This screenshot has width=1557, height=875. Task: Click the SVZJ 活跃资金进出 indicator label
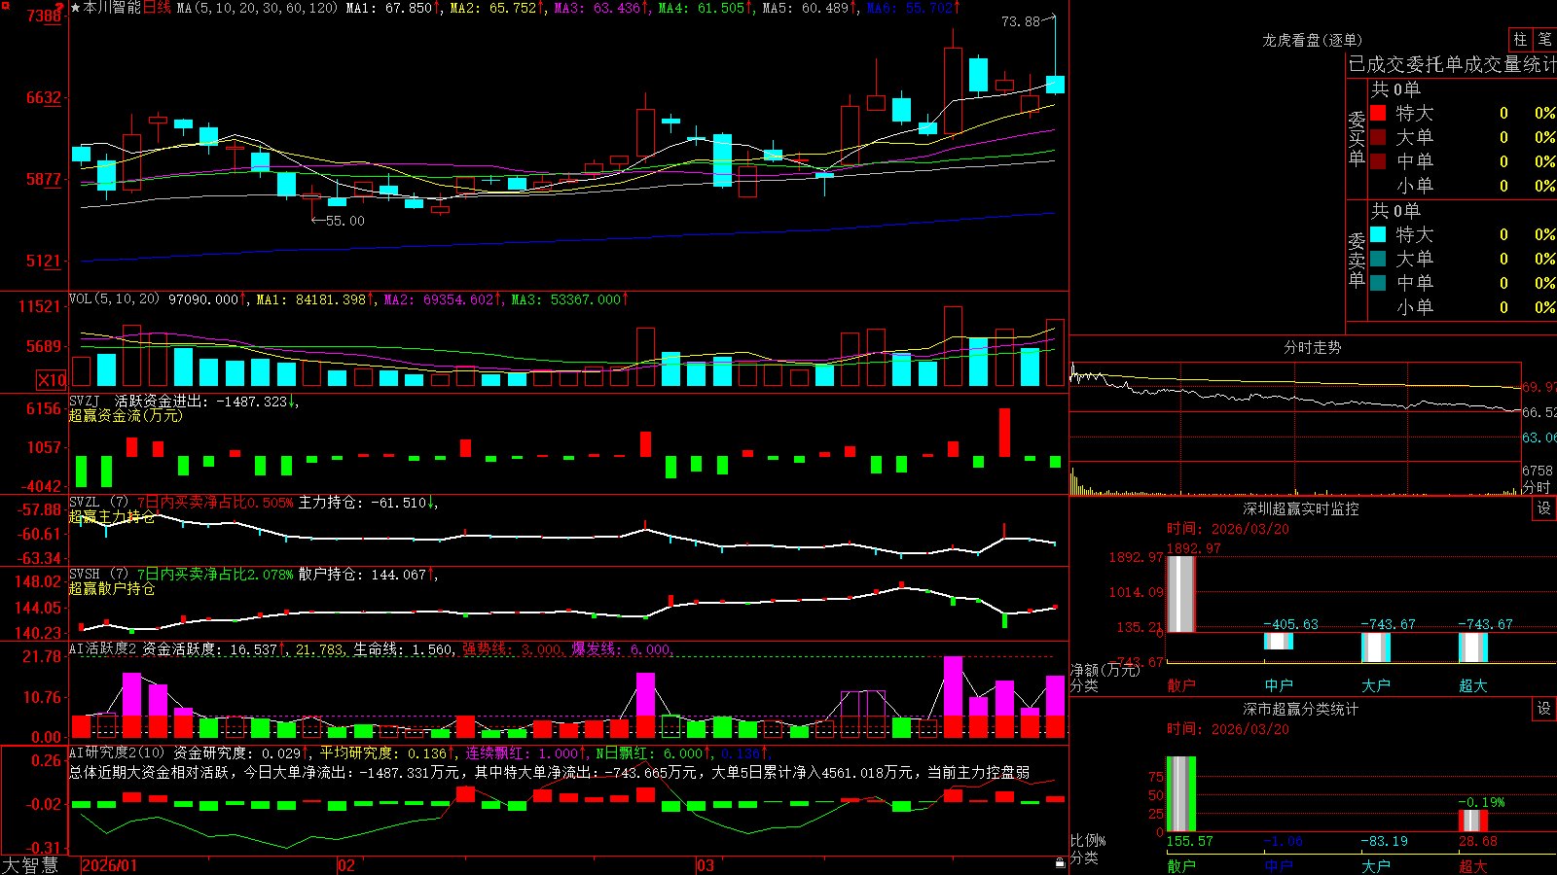coord(138,402)
